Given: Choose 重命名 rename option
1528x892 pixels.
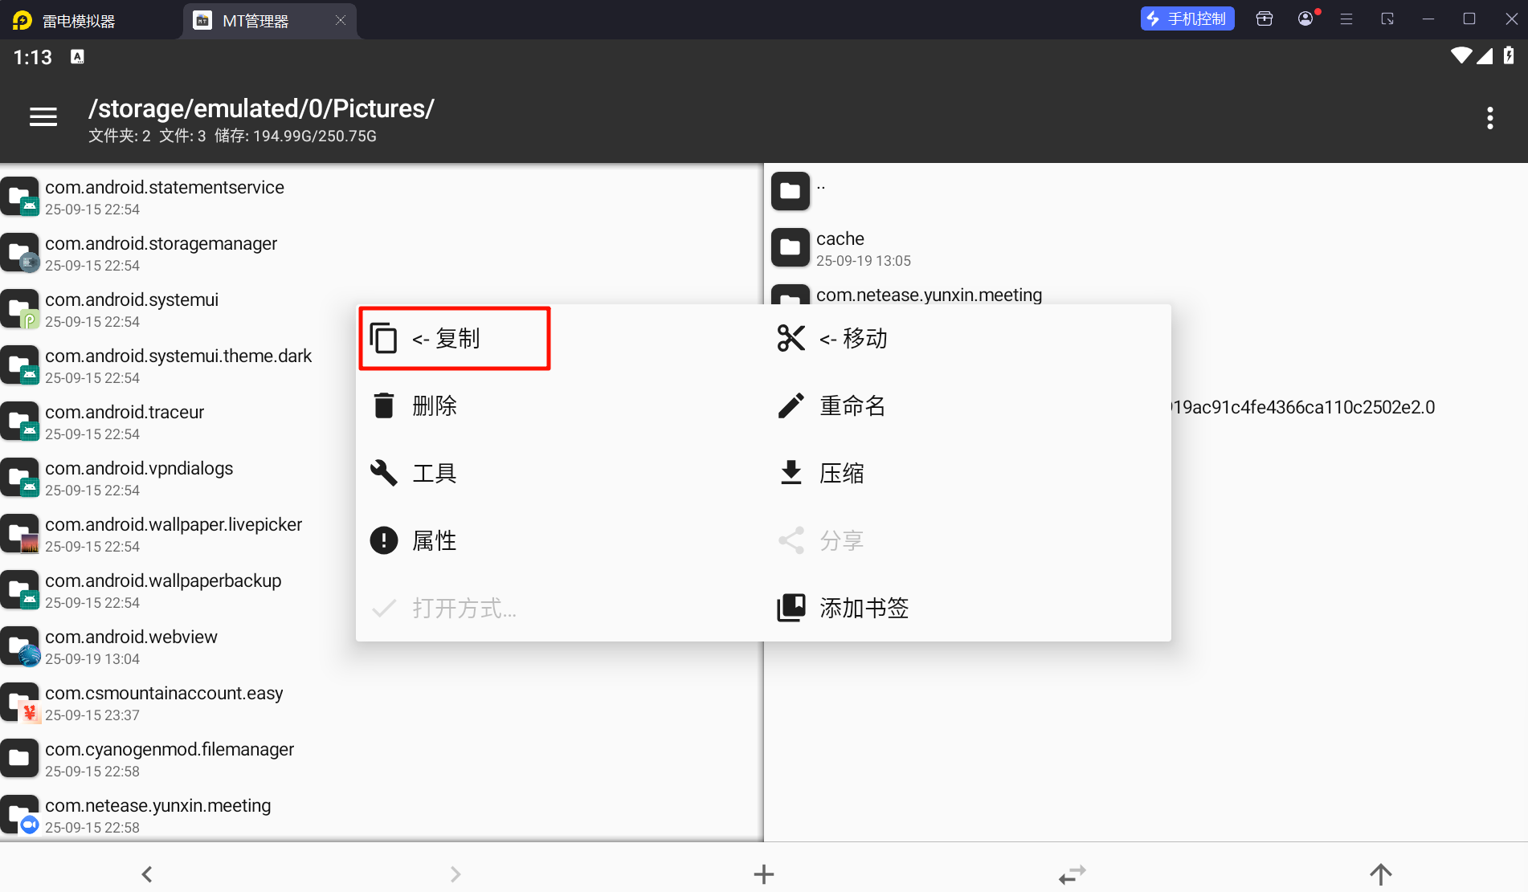Looking at the screenshot, I should point(852,406).
